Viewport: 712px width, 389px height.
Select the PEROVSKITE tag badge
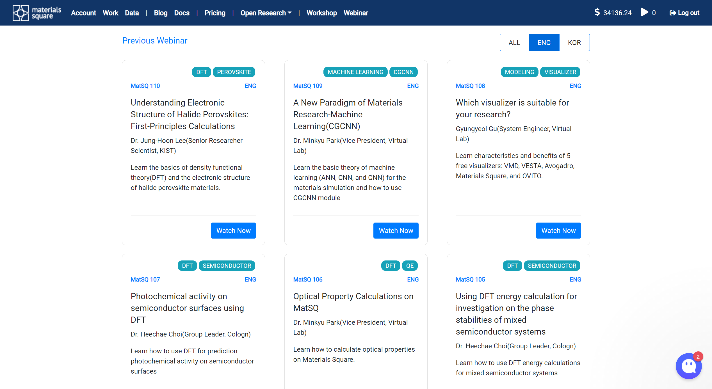coord(234,72)
